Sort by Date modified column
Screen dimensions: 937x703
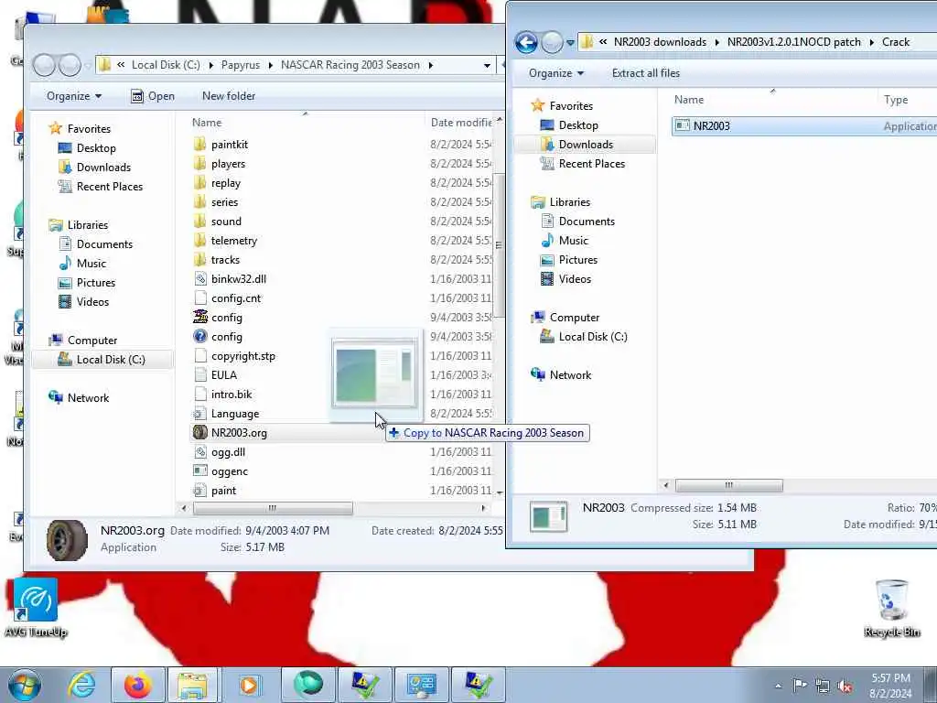point(461,123)
